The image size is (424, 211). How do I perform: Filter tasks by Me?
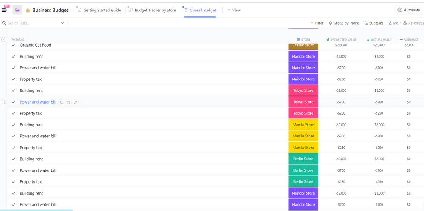393,23
